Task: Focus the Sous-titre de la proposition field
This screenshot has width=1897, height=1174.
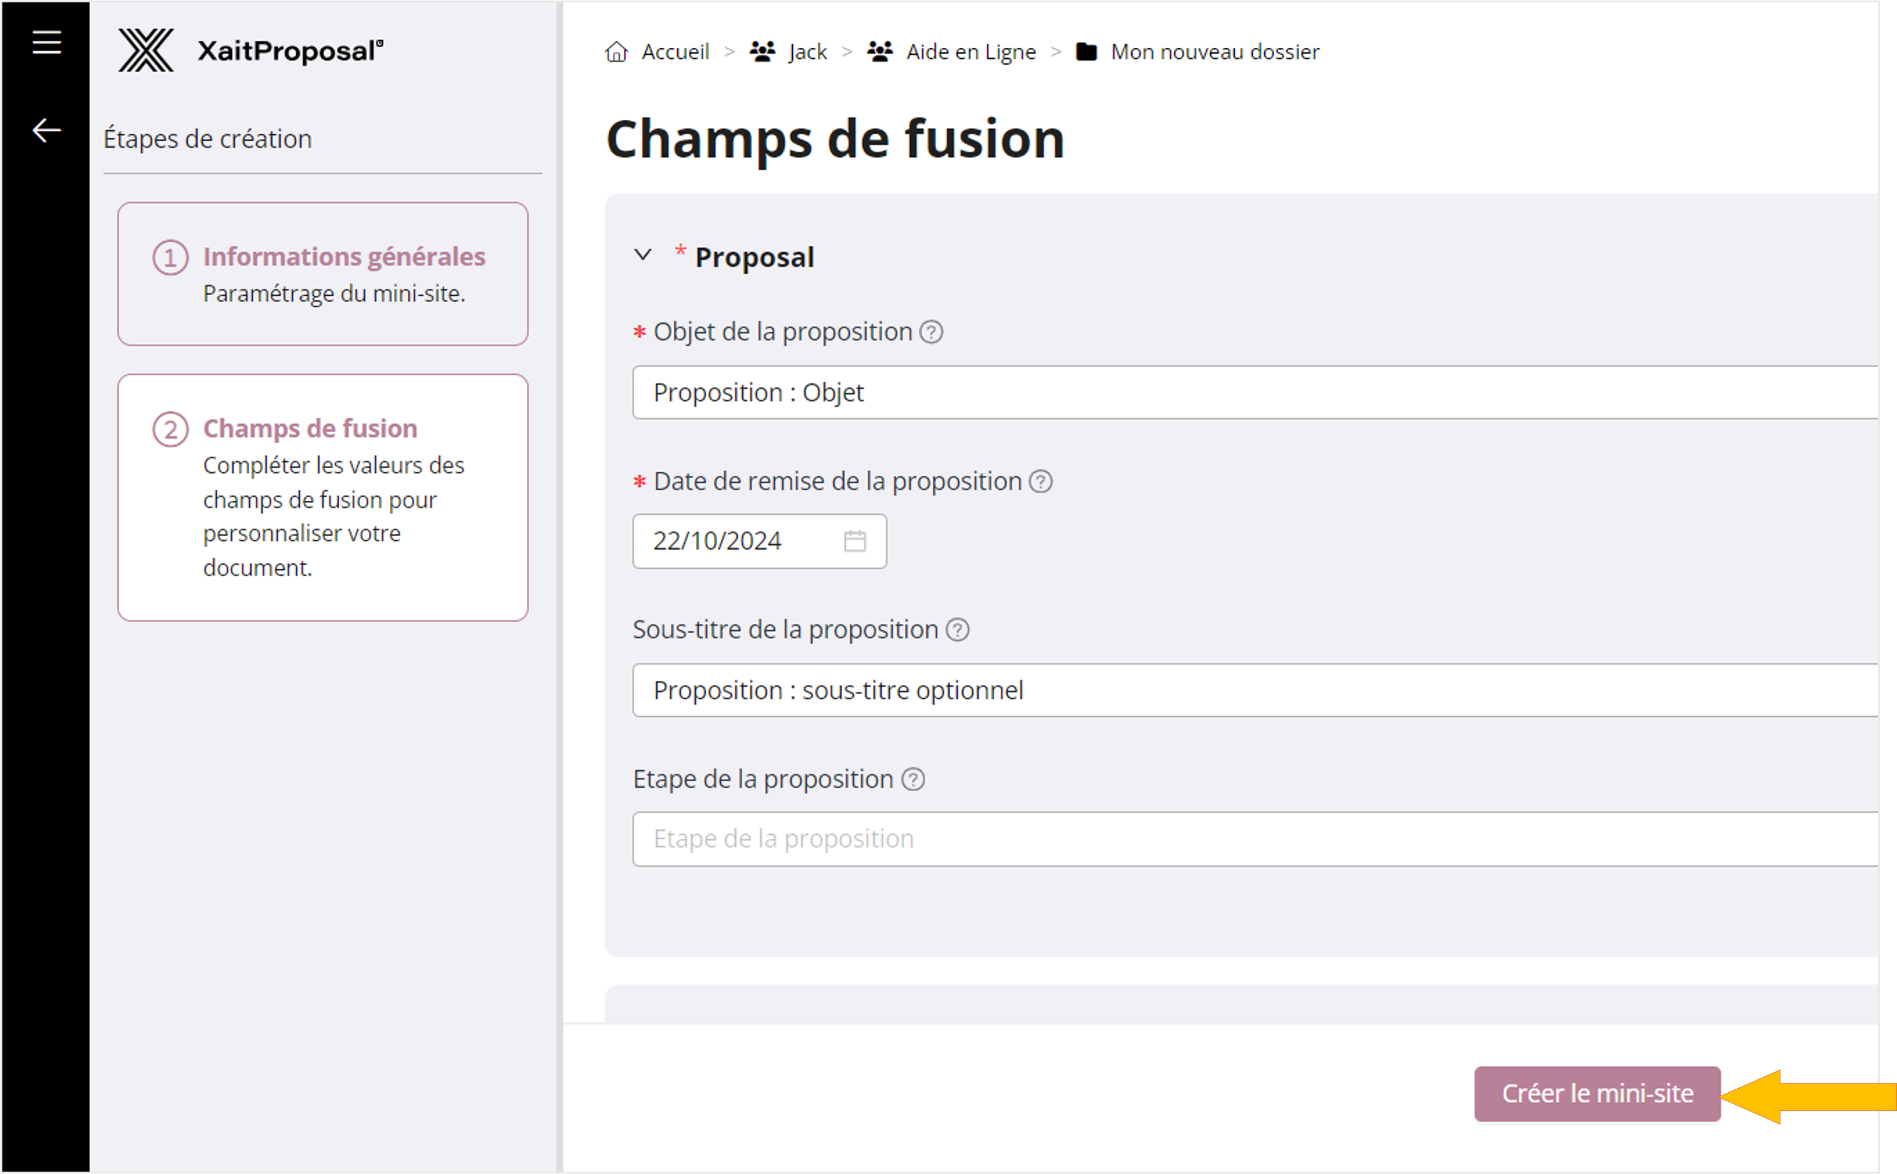Action: [x=1242, y=690]
